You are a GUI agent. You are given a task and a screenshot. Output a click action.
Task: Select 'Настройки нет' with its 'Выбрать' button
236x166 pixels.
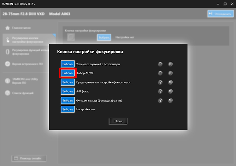[68, 109]
